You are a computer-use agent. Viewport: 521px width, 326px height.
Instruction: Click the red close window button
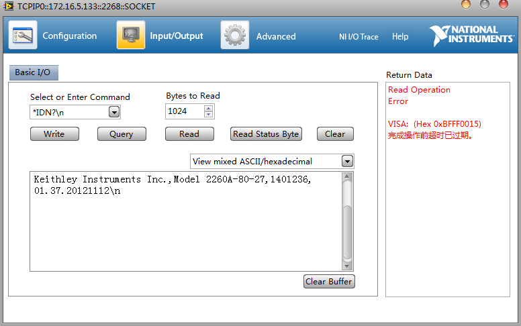(x=504, y=5)
